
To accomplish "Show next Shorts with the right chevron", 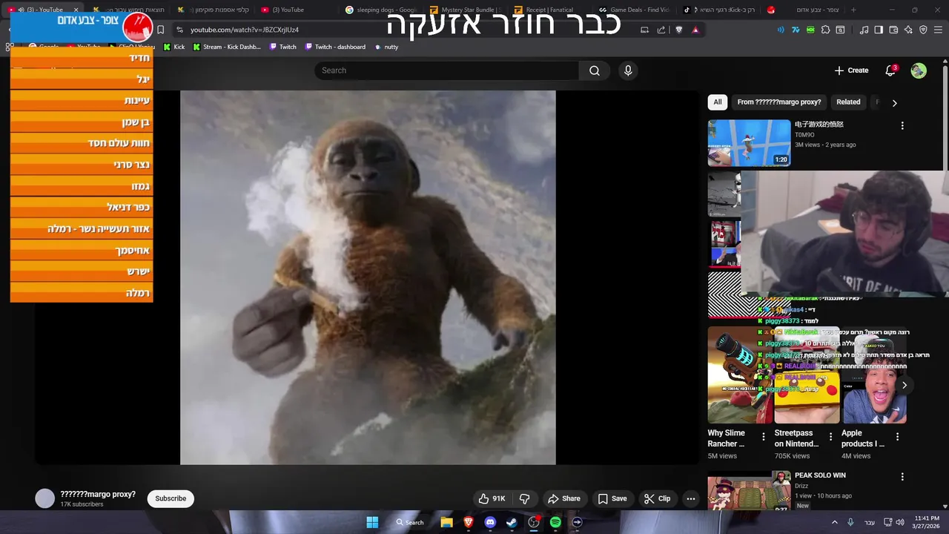I will pos(904,385).
